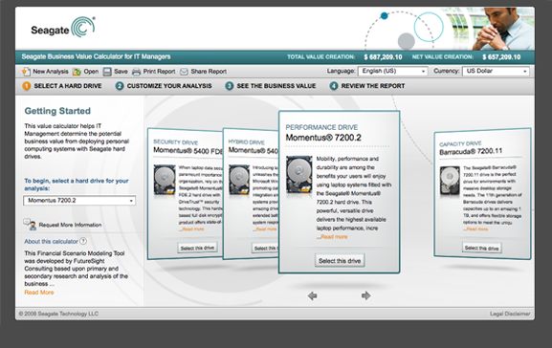This screenshot has height=348, width=552.
Task: Open the Currency dropdown
Action: (496, 71)
